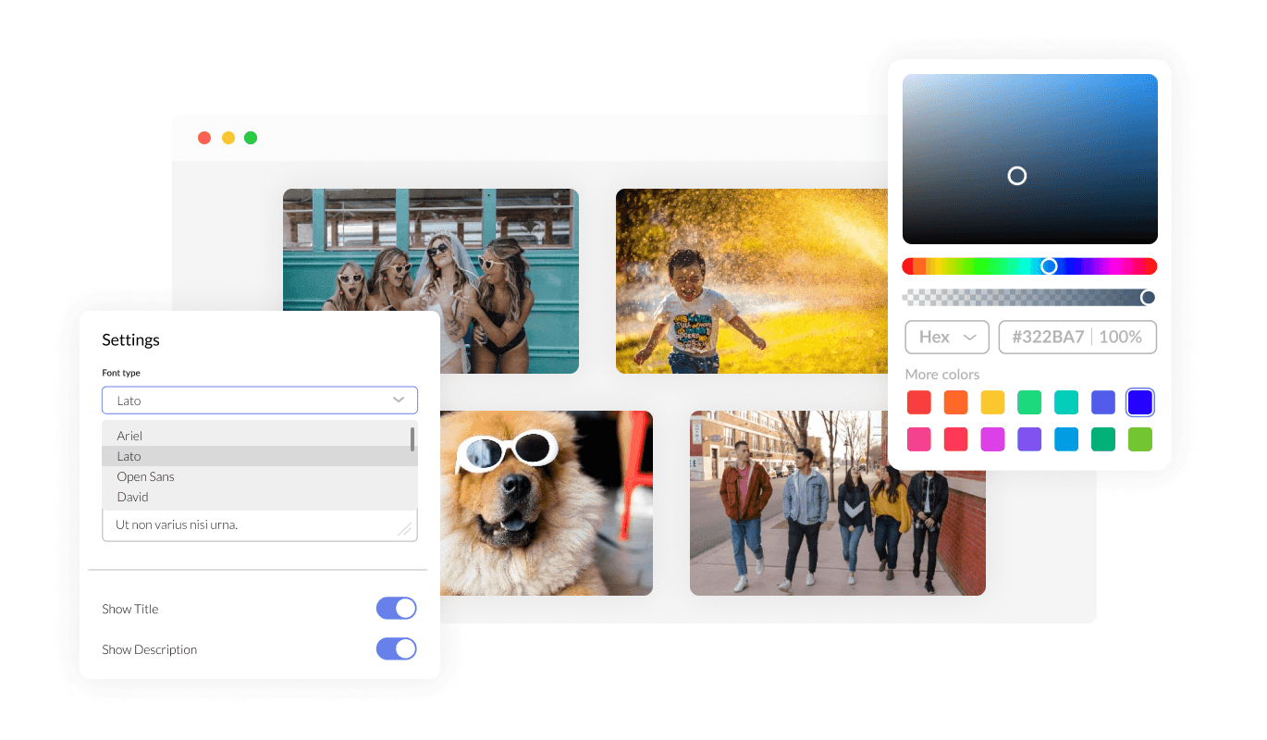Choose the lime green swatch
1267x740 pixels.
(1140, 439)
